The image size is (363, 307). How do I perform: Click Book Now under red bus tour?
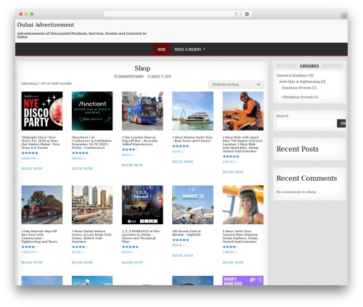(32, 263)
